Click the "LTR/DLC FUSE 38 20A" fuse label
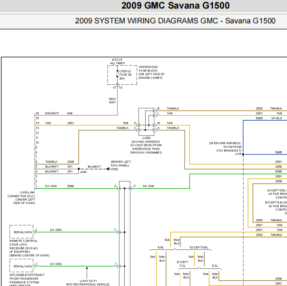 125,75
